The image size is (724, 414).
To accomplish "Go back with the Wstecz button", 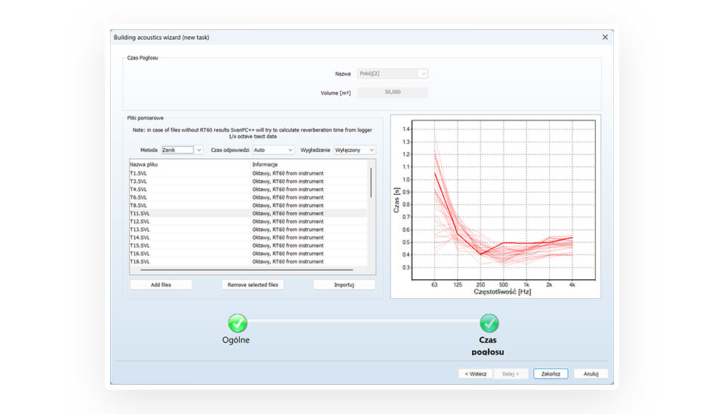I will (x=476, y=374).
